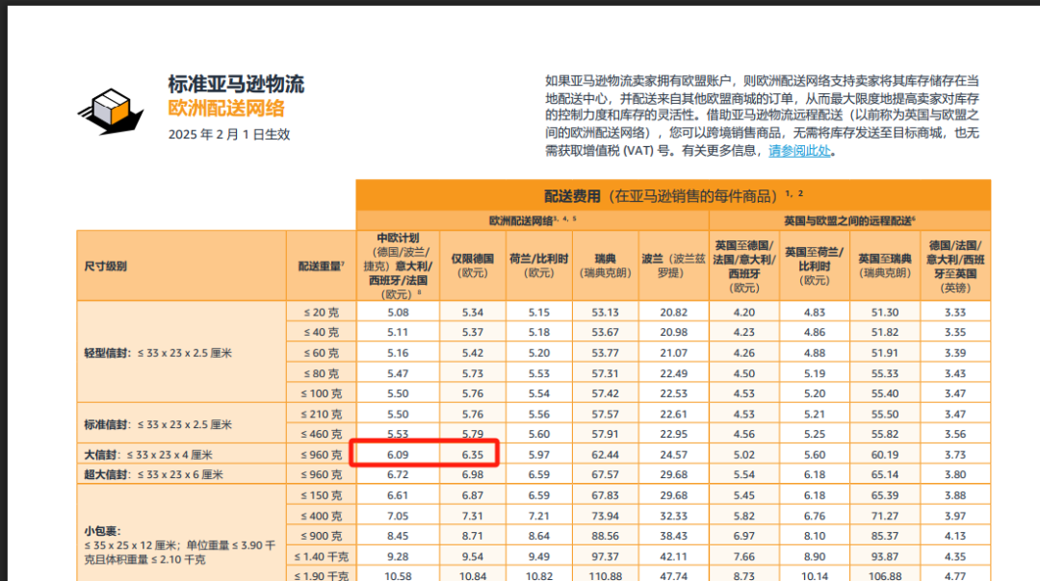Click the ≤ 900 克 weight cell
The image size is (1040, 581).
coord(321,535)
